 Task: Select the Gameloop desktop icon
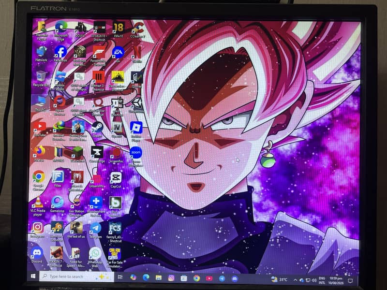57,203
